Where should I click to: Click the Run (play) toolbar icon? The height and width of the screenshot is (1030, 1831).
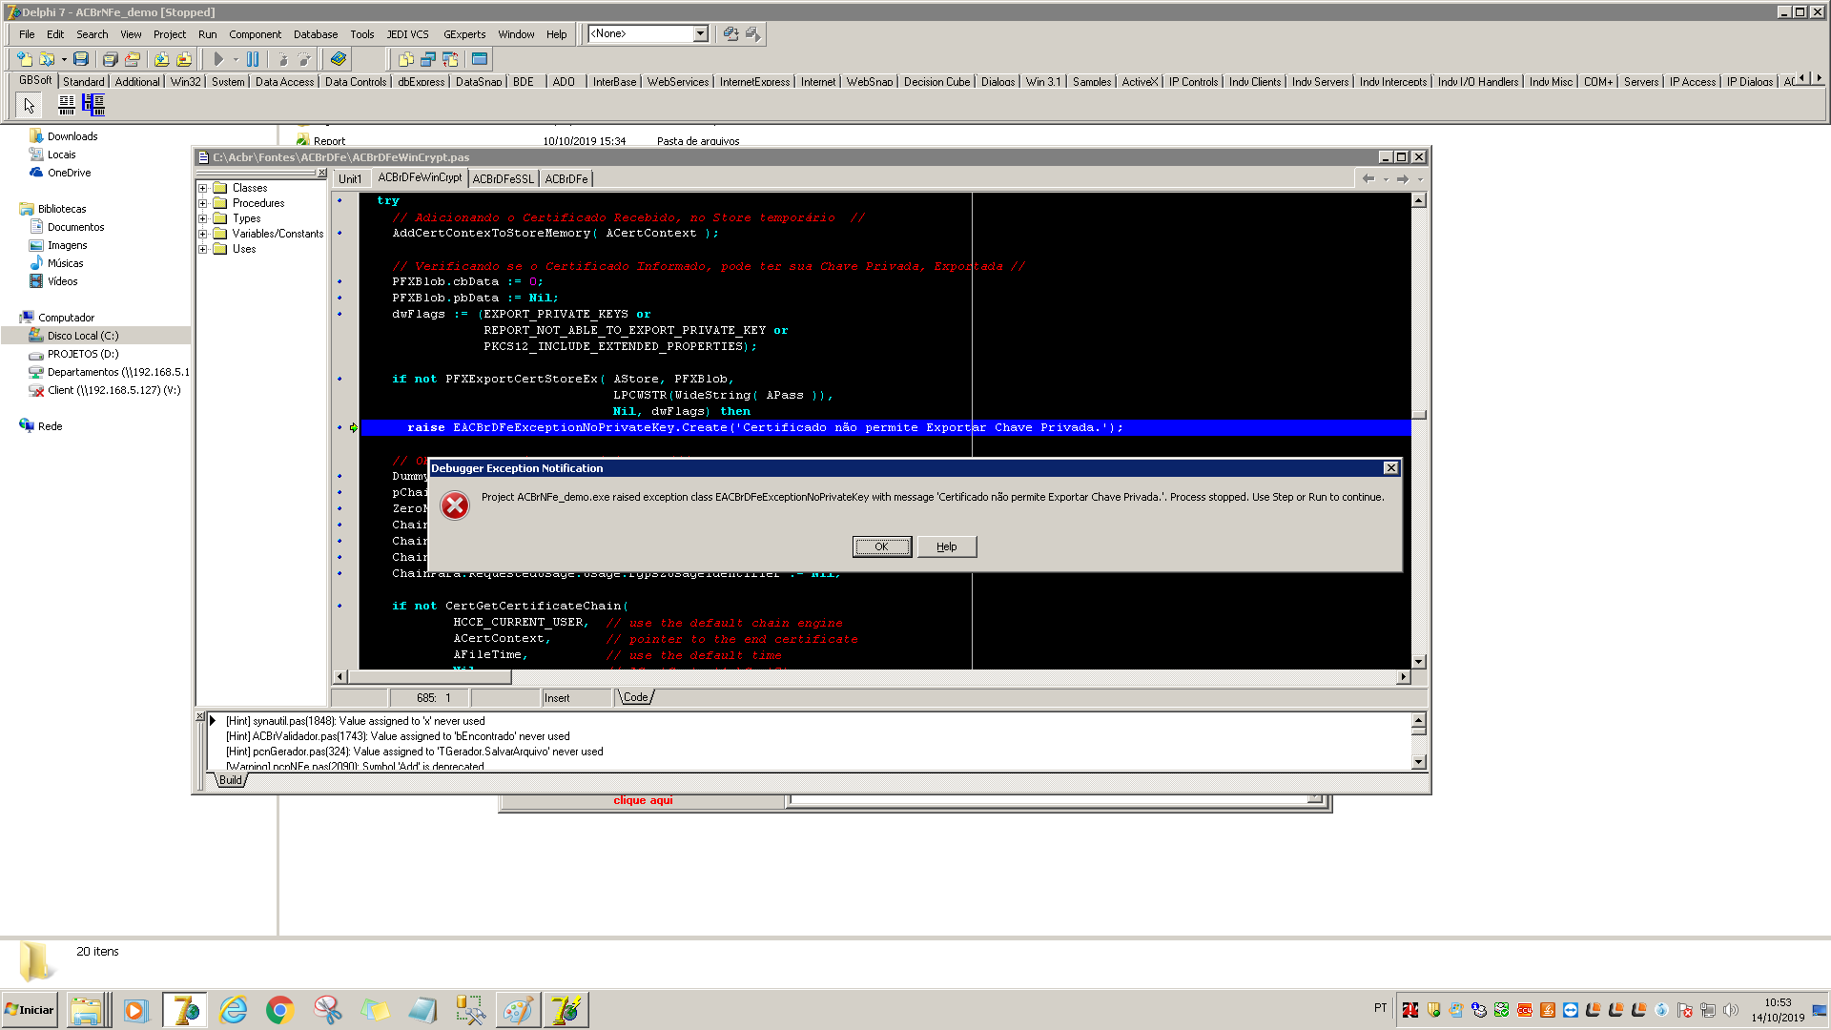coord(218,59)
